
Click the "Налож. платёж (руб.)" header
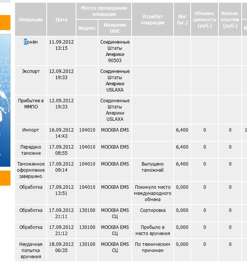coord(230,20)
